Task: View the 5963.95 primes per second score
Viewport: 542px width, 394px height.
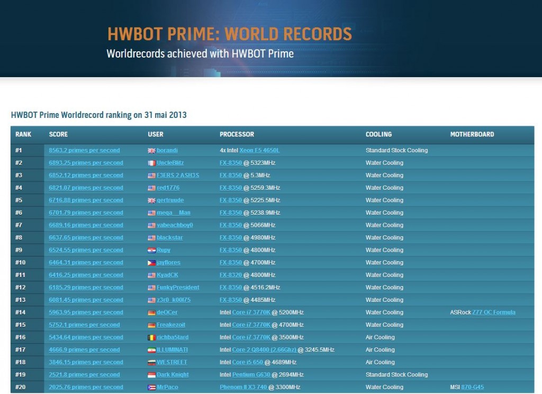Action: coord(86,313)
